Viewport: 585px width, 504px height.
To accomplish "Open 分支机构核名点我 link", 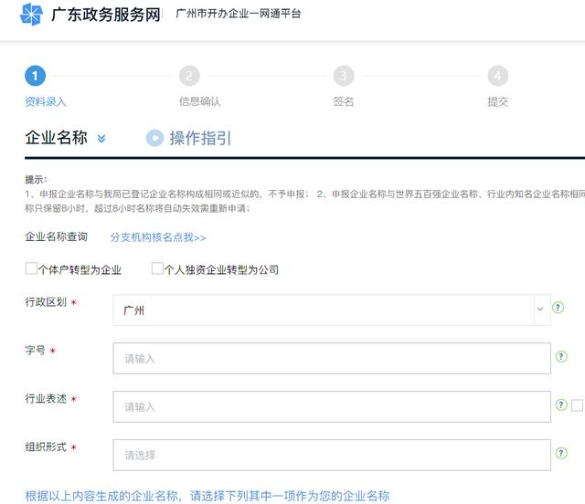I will click(x=158, y=237).
